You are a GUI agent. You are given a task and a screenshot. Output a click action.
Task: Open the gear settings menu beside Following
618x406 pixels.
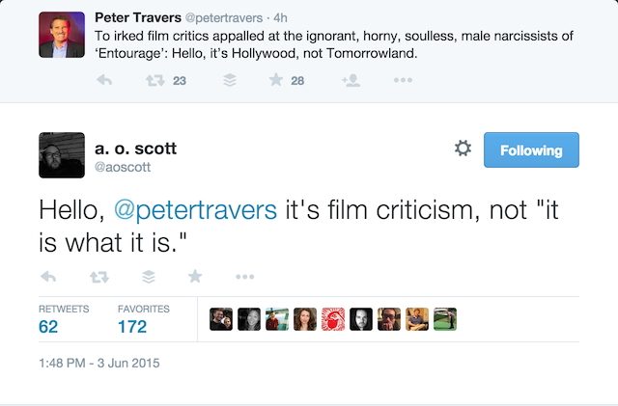point(463,149)
